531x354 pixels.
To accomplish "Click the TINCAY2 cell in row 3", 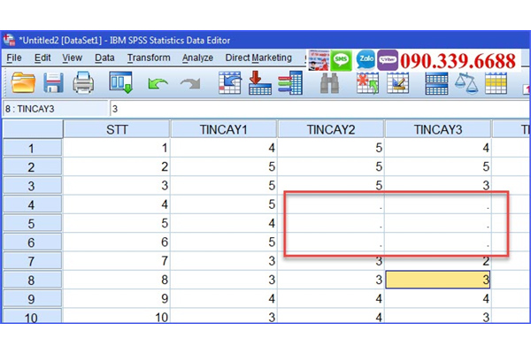I will [x=331, y=185].
